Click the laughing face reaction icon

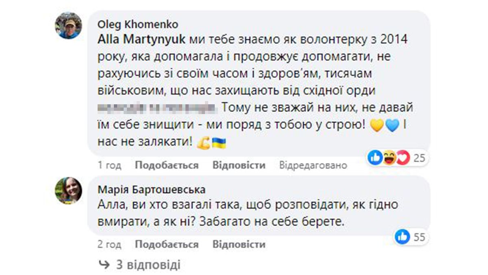point(389,158)
